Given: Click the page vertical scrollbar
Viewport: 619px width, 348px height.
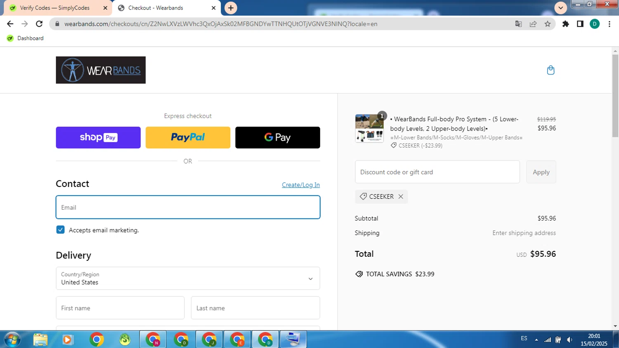Looking at the screenshot, I should pos(615,96).
